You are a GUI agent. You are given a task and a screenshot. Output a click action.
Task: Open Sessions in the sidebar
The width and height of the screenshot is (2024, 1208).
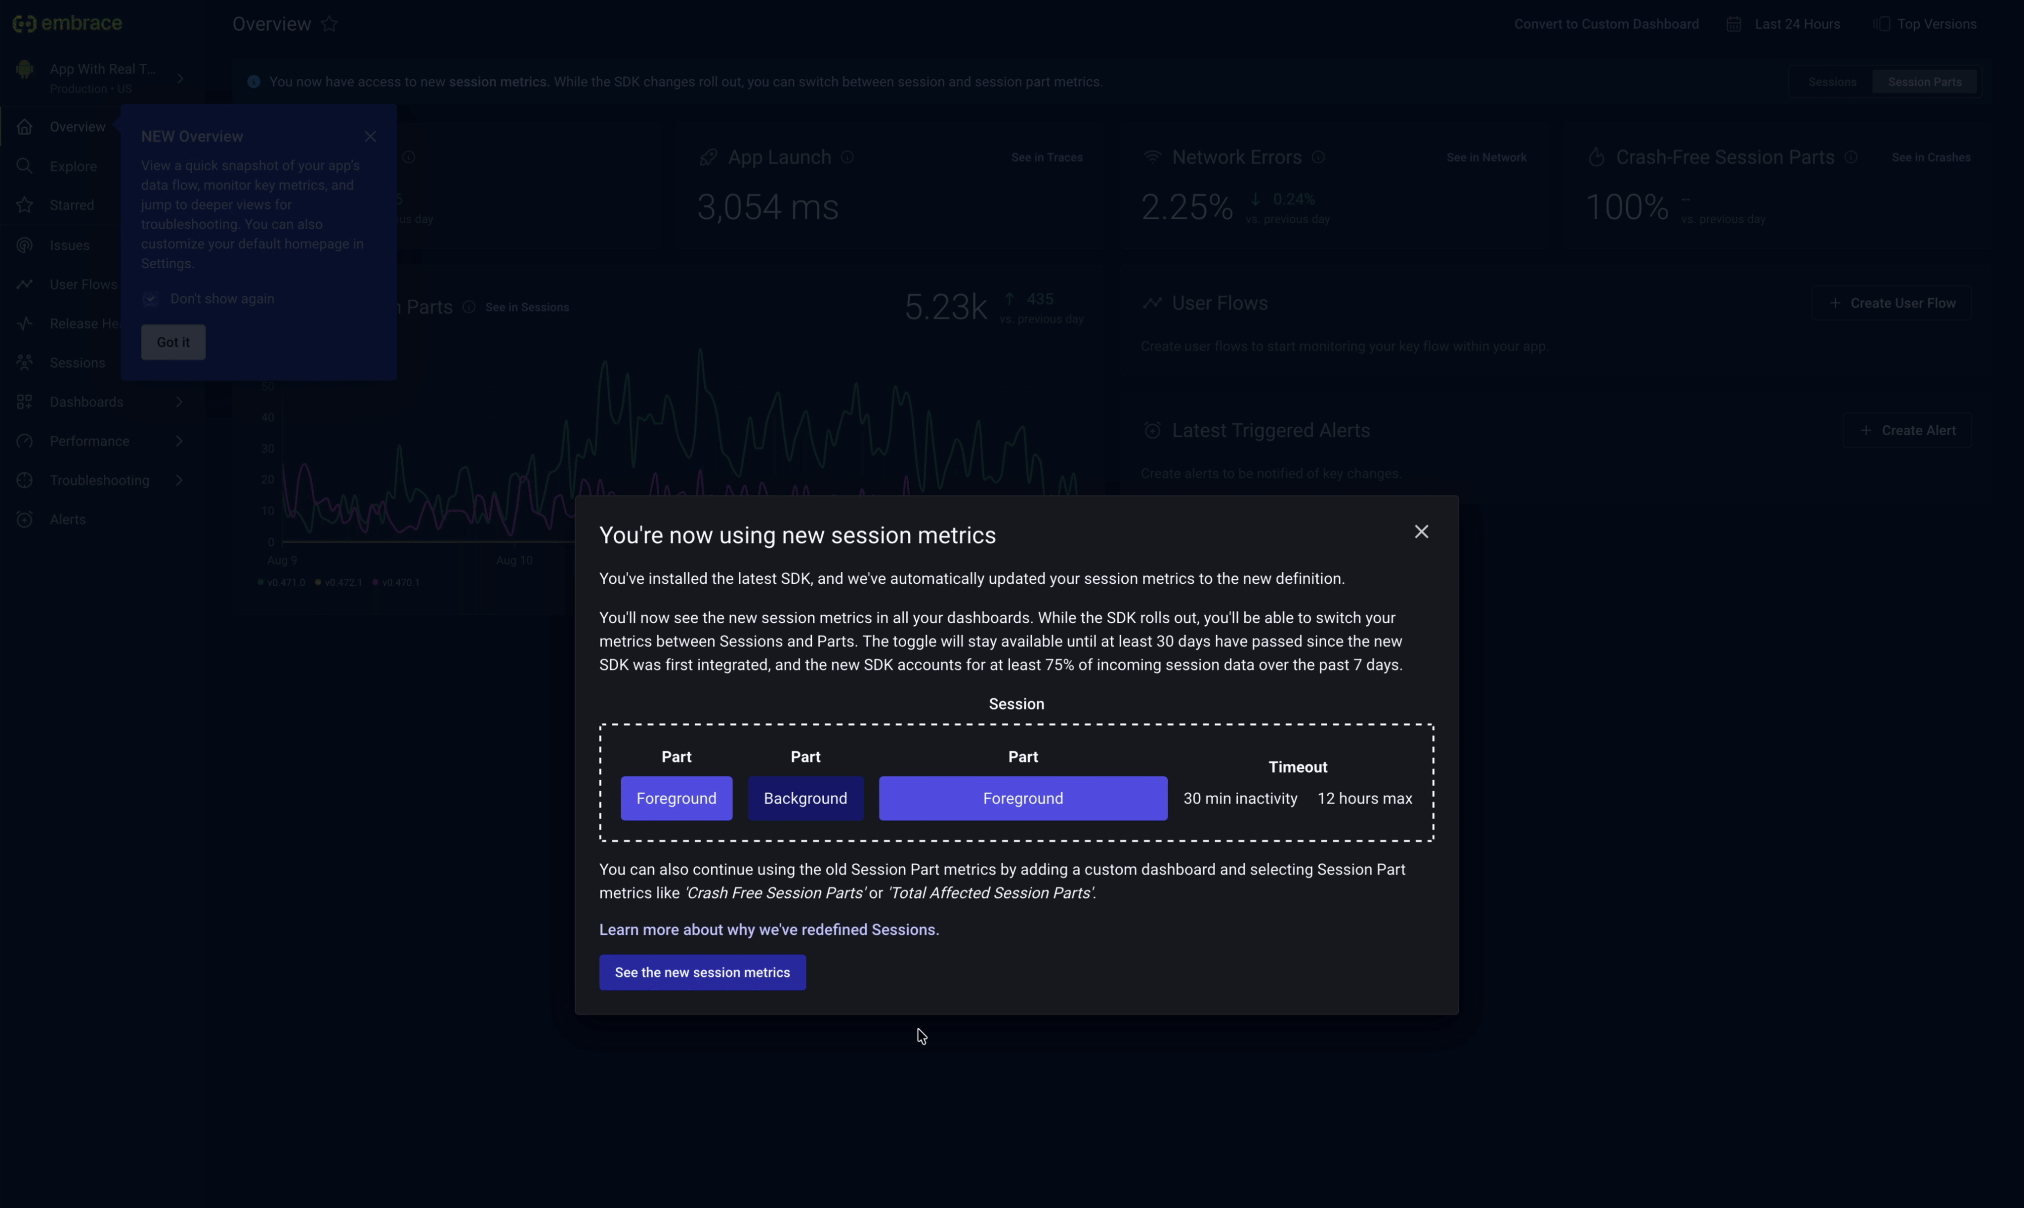point(78,362)
